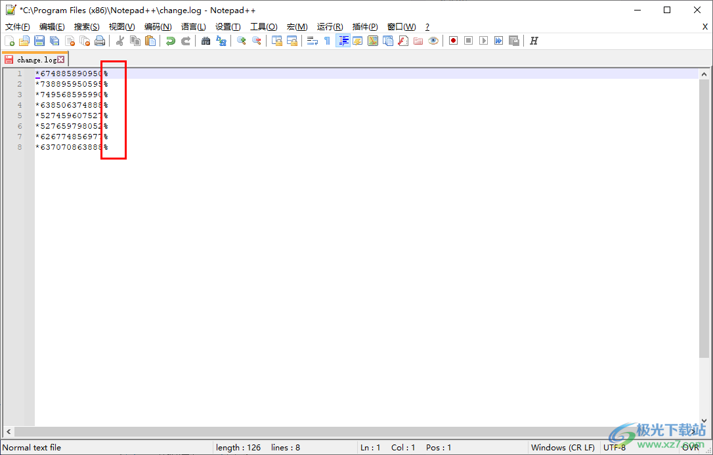This screenshot has height=455, width=713.
Task: Select the change.log tab
Action: pos(36,60)
